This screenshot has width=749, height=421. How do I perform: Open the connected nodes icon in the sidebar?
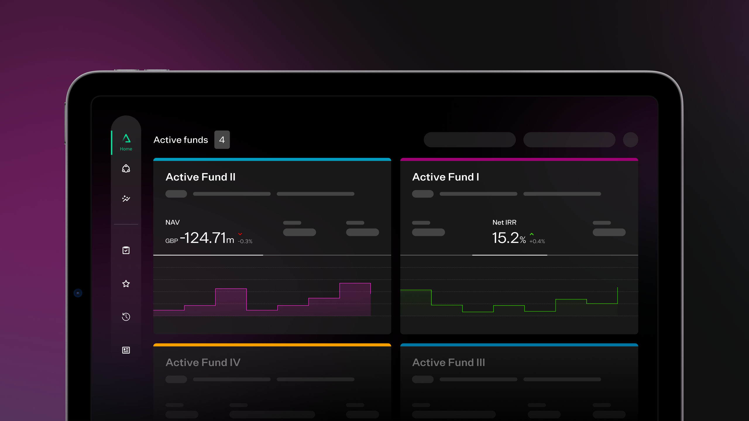pos(126,169)
